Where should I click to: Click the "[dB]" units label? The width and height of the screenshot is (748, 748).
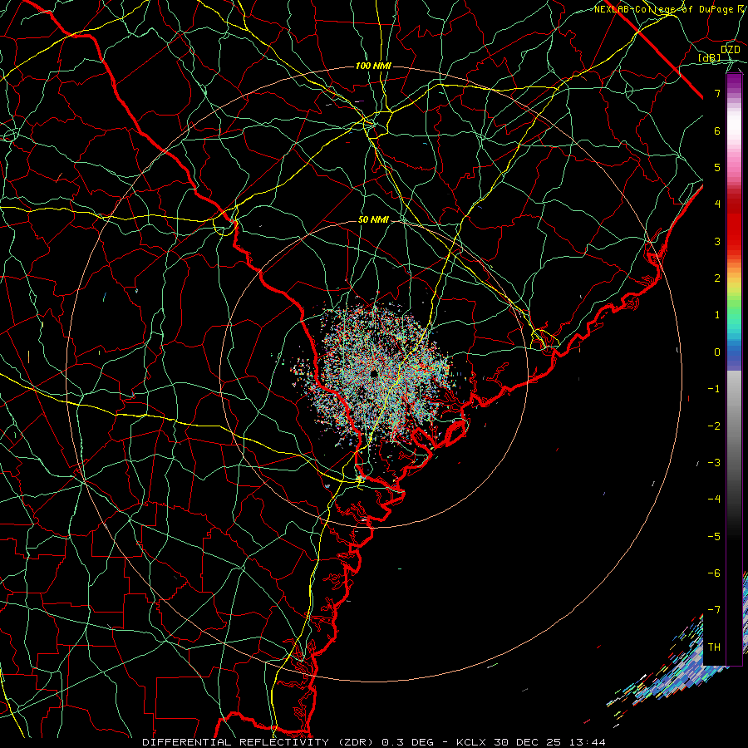click(710, 58)
